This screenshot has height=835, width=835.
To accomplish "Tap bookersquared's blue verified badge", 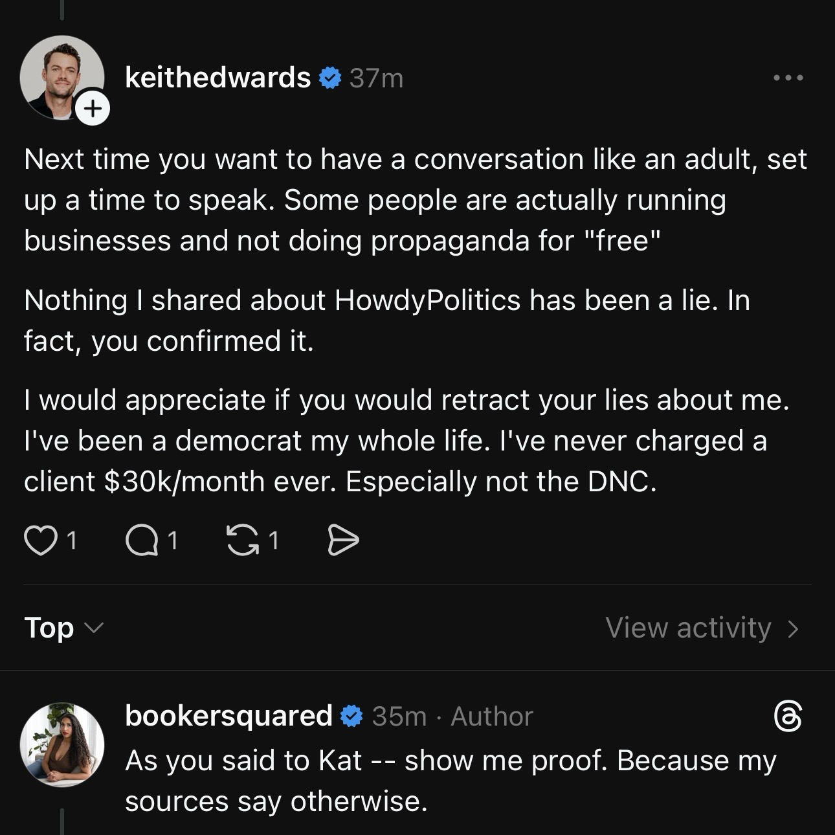I will click(x=351, y=716).
